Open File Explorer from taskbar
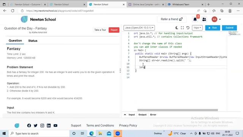243x137 pixels. pos(100,134)
